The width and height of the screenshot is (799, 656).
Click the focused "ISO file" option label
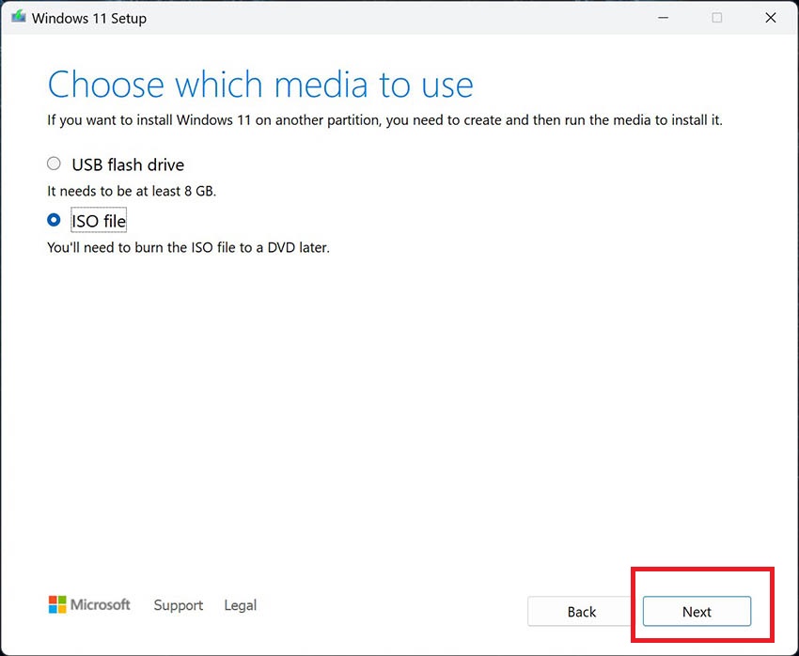[99, 221]
